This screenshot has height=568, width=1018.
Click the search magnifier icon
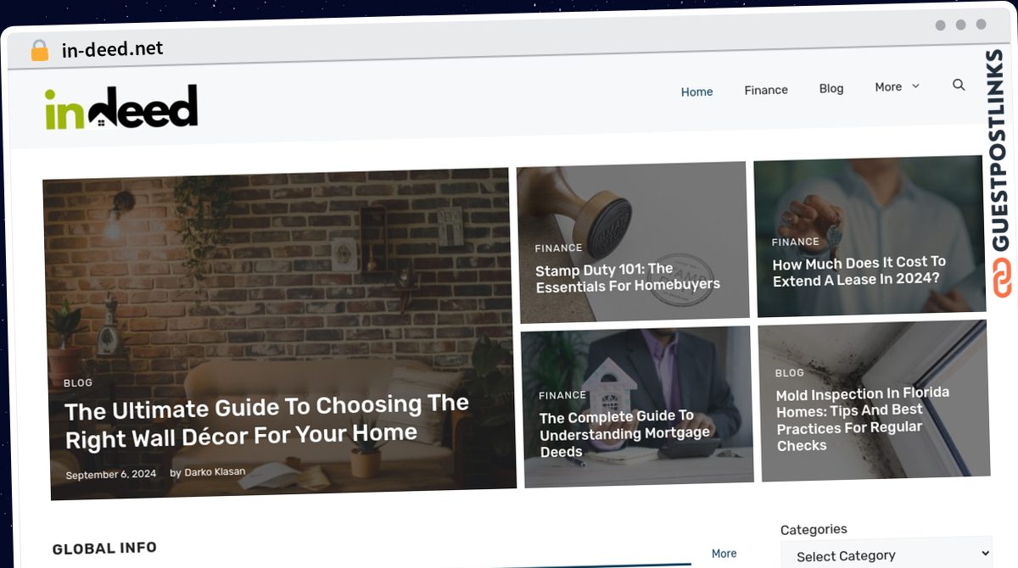(x=959, y=85)
